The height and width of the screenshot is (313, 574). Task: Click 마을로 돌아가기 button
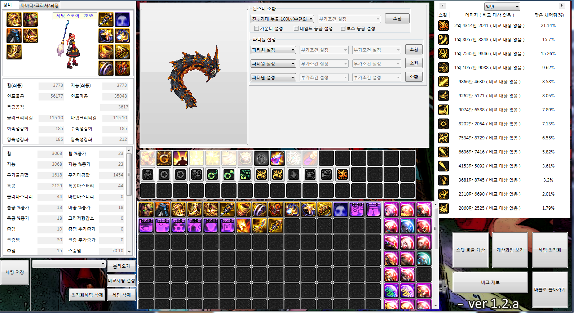pos(550,290)
